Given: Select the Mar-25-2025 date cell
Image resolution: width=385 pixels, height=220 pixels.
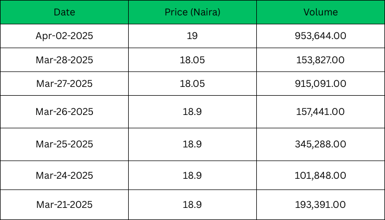Looking at the screenshot, I should click(65, 144).
